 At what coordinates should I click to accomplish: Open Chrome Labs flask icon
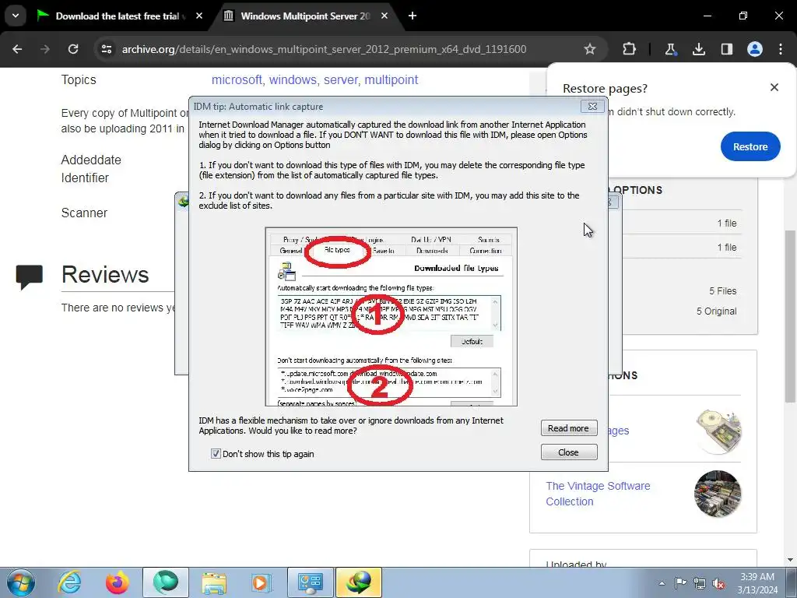pyautogui.click(x=670, y=49)
